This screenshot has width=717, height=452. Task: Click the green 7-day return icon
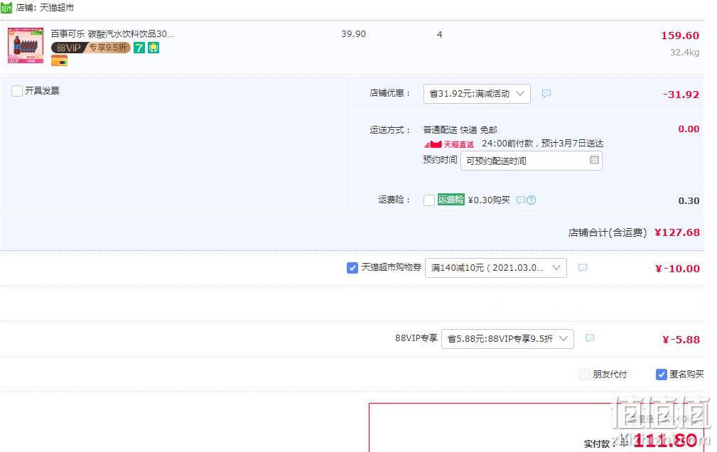tap(139, 48)
